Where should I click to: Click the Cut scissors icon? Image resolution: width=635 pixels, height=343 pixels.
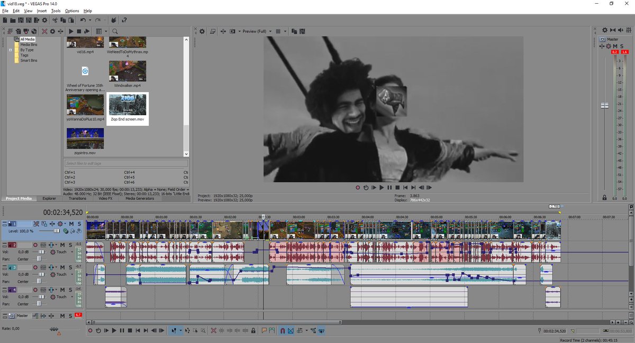[x=55, y=20]
